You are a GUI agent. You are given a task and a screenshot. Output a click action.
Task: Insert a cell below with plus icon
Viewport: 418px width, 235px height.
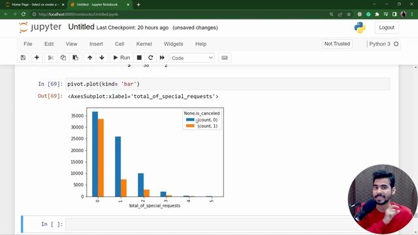point(37,57)
